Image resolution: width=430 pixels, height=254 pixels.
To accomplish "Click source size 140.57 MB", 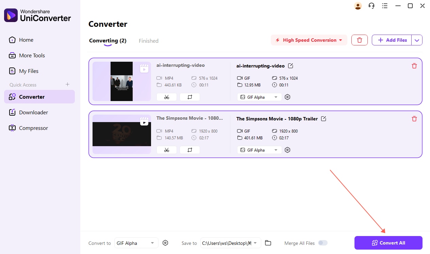I will point(174,138).
